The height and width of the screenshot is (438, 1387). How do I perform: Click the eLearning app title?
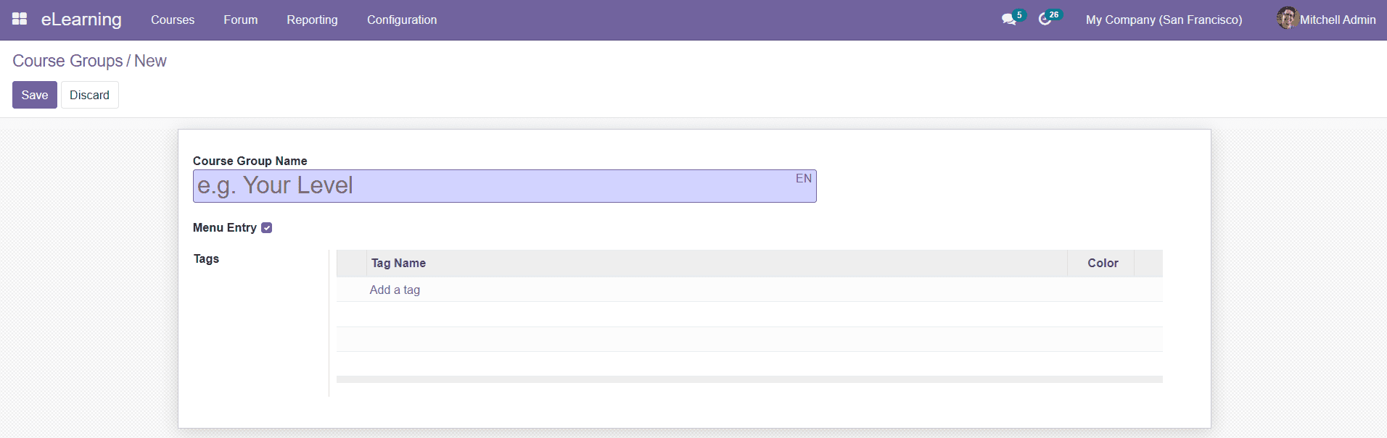[x=82, y=20]
